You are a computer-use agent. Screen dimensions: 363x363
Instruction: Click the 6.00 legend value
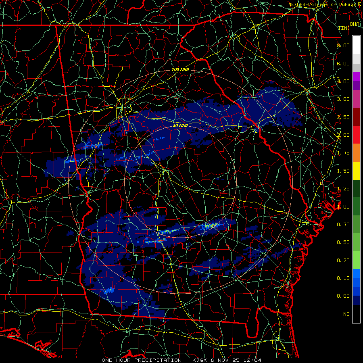343,63
